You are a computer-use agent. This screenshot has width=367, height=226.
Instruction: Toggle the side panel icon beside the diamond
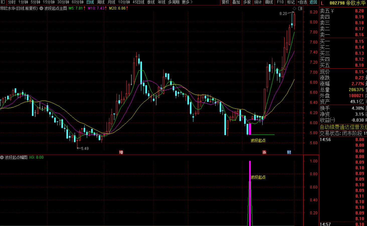pos(300,8)
